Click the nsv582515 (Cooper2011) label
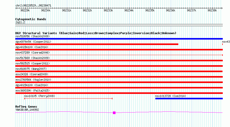The height and width of the screenshot is (127, 230). 33,63
